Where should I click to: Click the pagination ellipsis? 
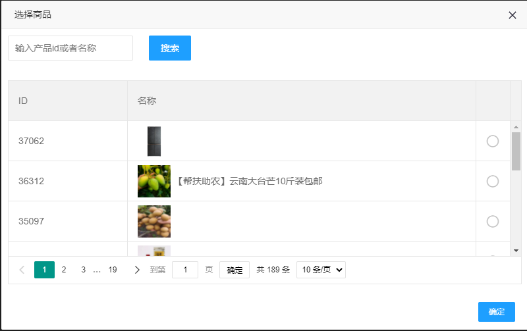(x=97, y=270)
